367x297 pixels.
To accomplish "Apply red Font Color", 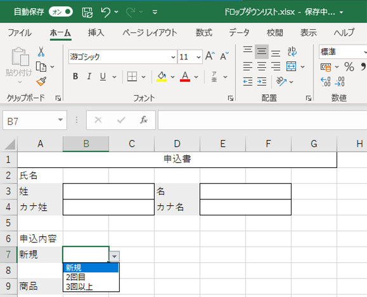I will pos(185,77).
